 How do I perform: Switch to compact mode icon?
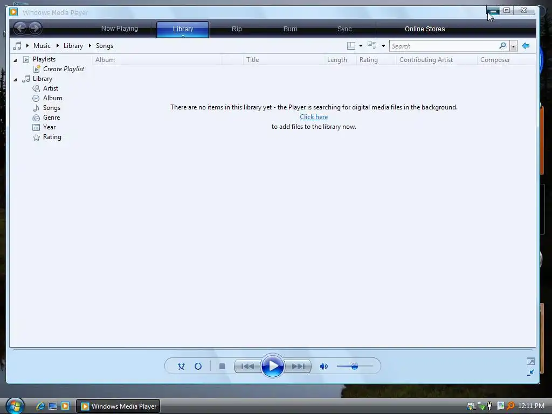click(x=530, y=373)
